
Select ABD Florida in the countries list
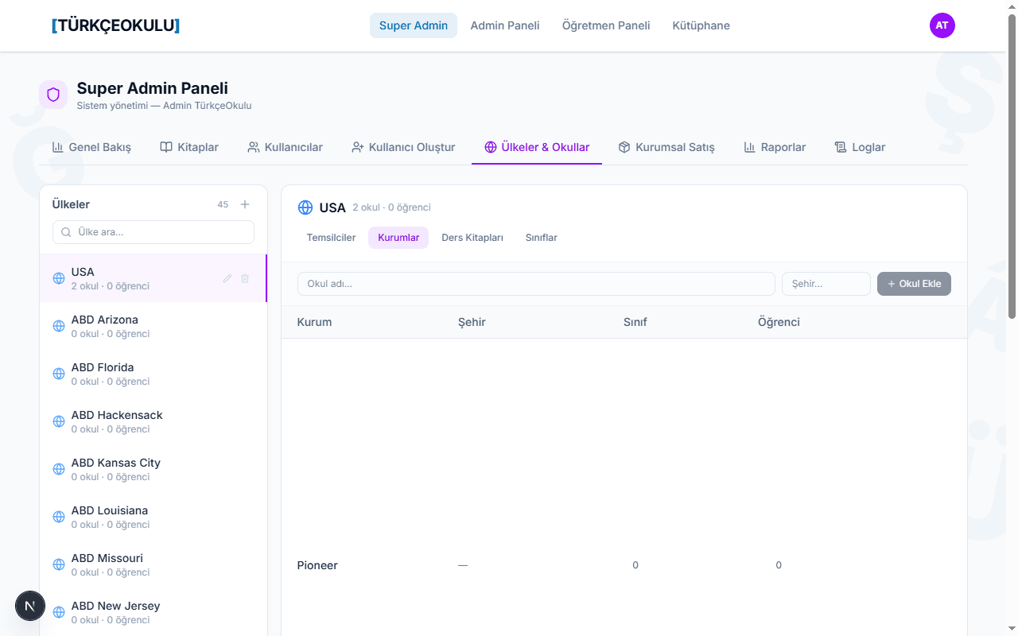pyautogui.click(x=153, y=374)
